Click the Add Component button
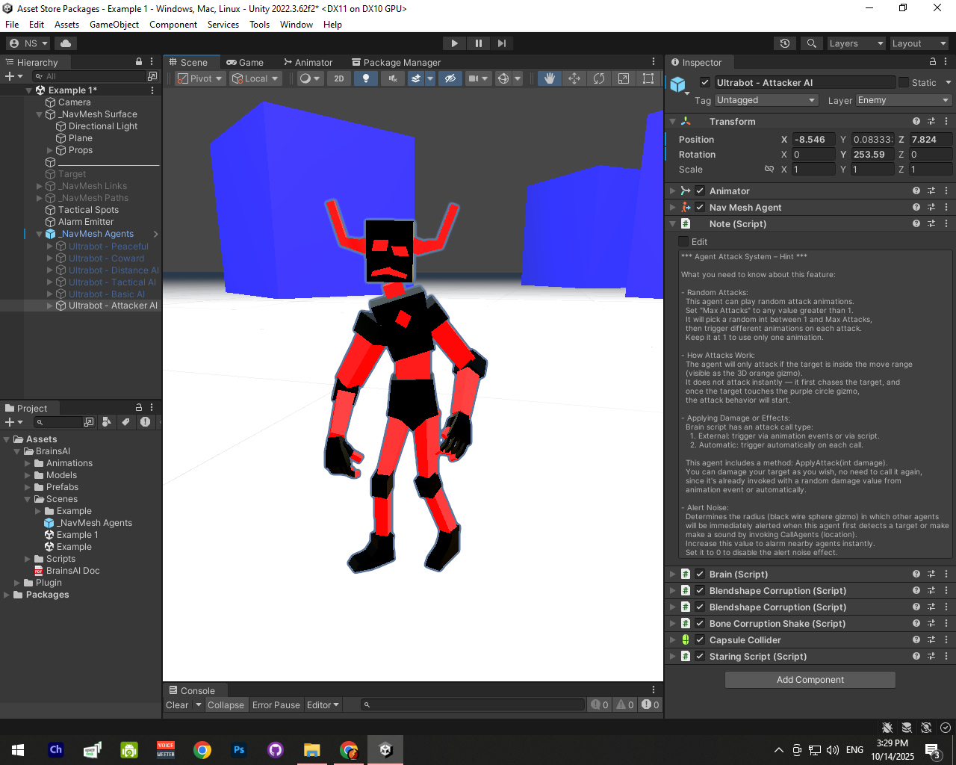Screen dimensions: 956x765 click(x=810, y=680)
